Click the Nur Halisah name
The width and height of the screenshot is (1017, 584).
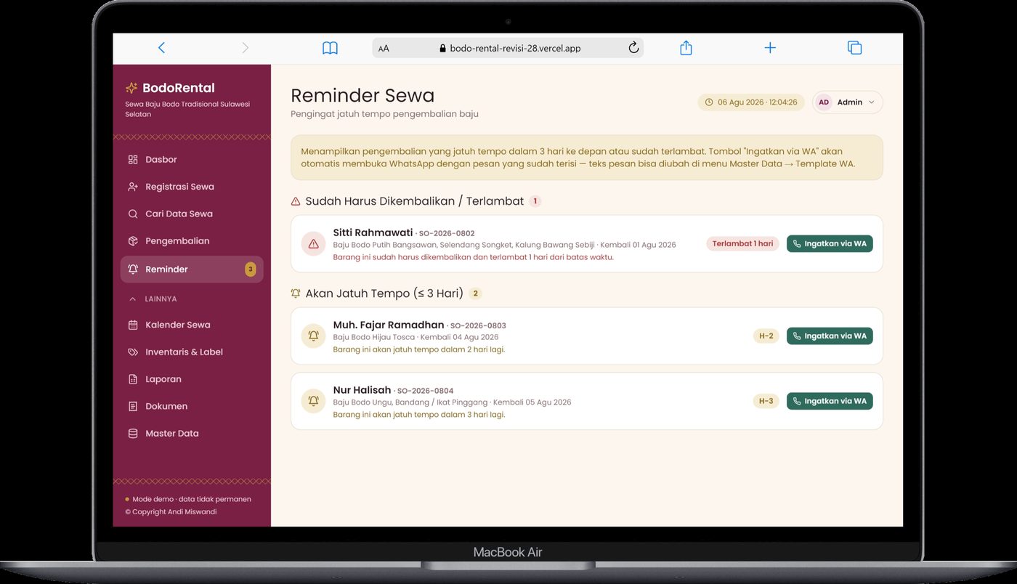pyautogui.click(x=362, y=390)
